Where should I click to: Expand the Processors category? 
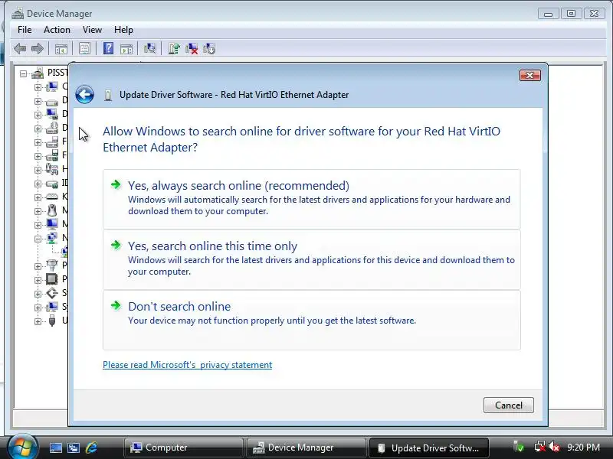tap(38, 280)
